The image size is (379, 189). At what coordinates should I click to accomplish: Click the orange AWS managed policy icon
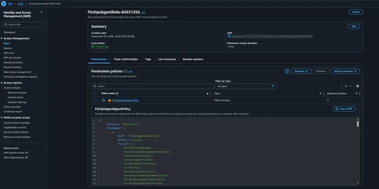(x=110, y=100)
